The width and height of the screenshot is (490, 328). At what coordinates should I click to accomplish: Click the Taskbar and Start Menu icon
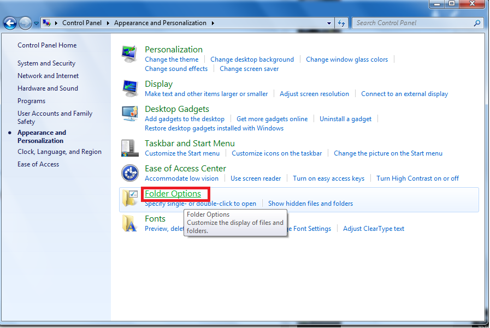click(129, 148)
